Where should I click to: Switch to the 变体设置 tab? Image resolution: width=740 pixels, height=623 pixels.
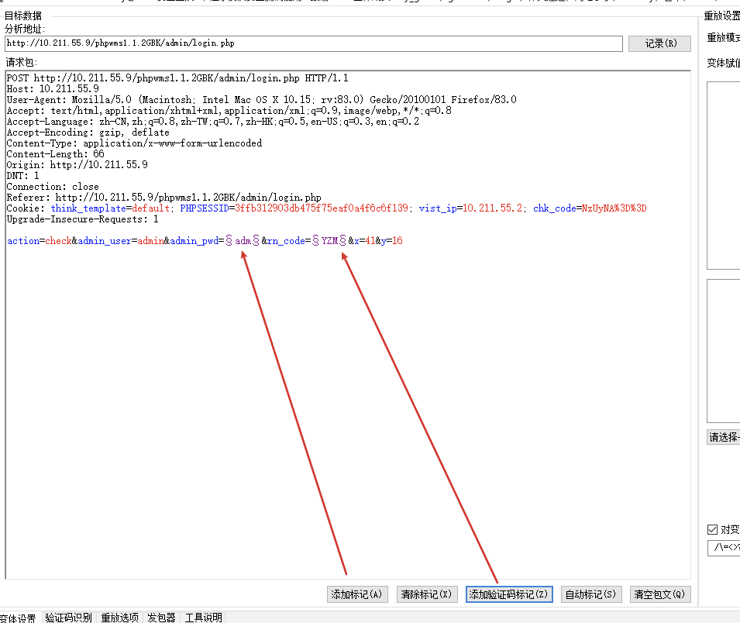pos(19,618)
